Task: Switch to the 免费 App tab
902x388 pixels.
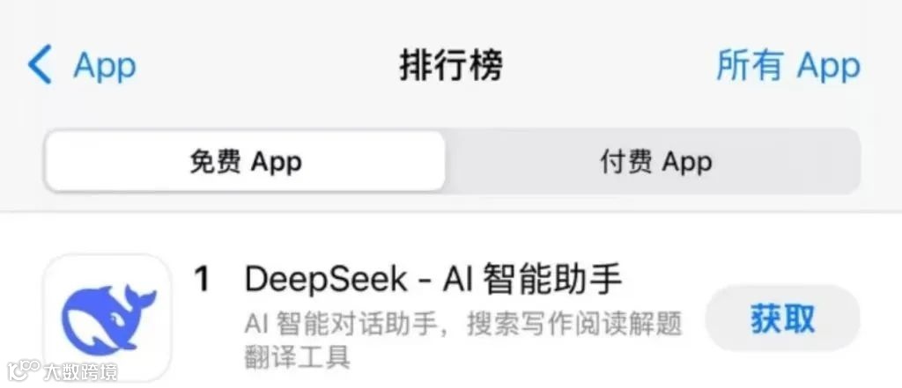Action: coord(245,162)
